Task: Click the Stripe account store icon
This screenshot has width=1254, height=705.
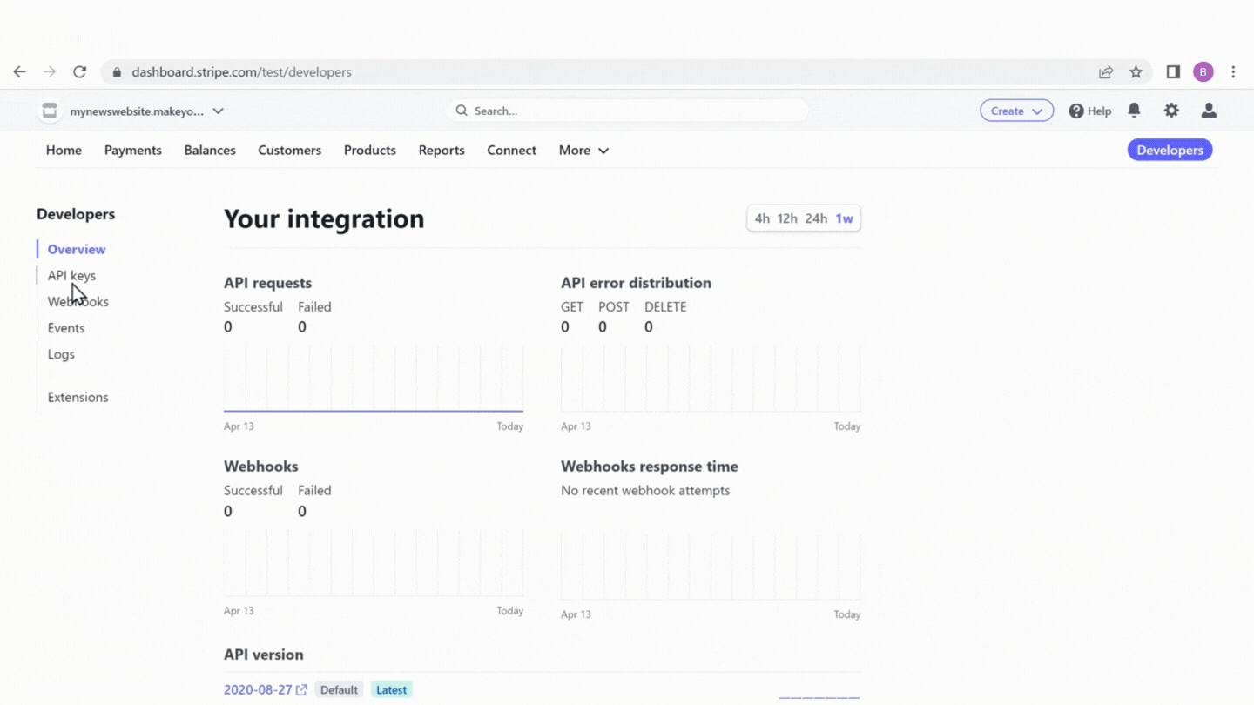Action: coord(50,111)
